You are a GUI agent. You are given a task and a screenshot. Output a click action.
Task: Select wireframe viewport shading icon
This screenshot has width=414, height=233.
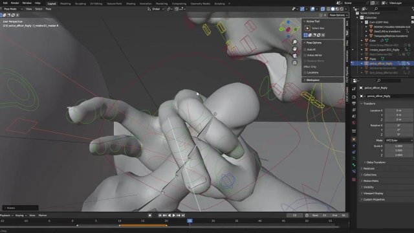(x=328, y=9)
